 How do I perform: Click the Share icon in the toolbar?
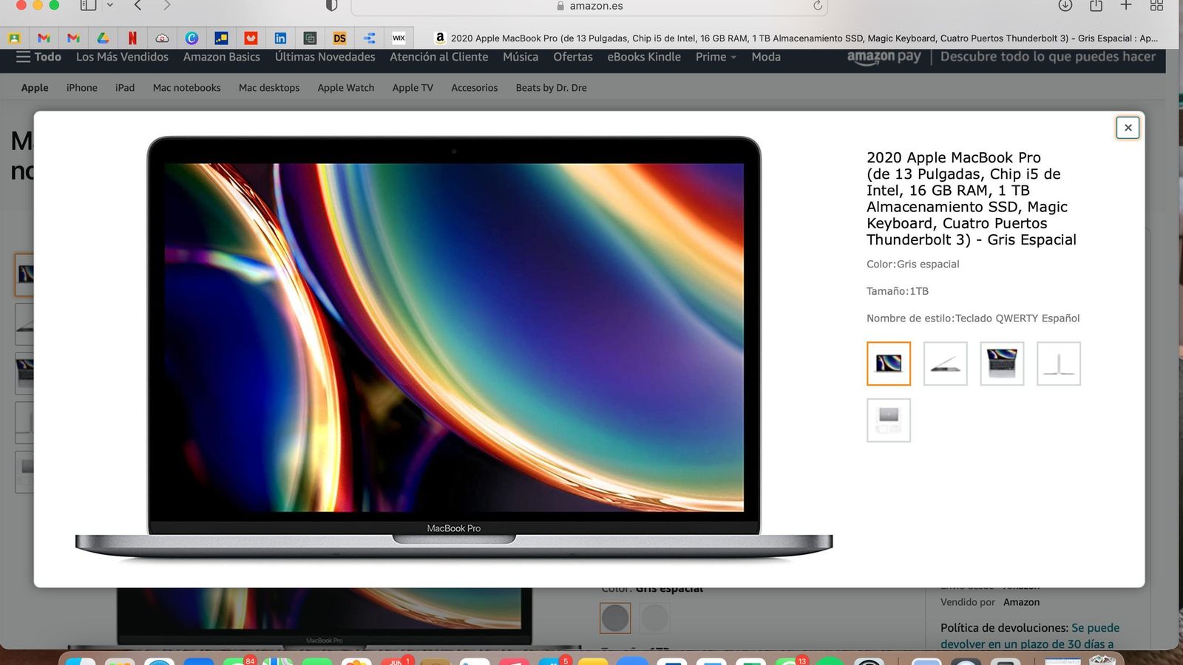(1096, 6)
